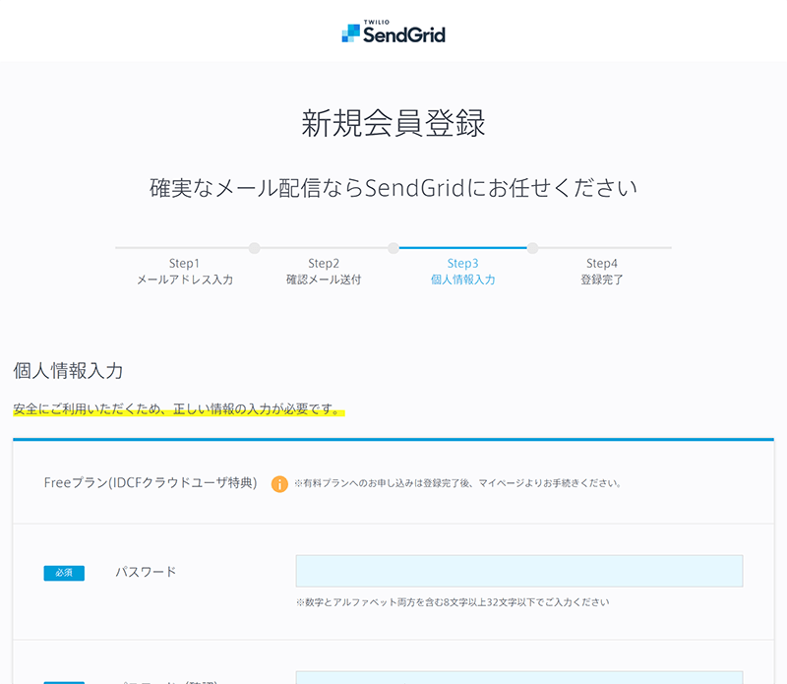Click the dot between Step1 and Step2

coord(254,248)
